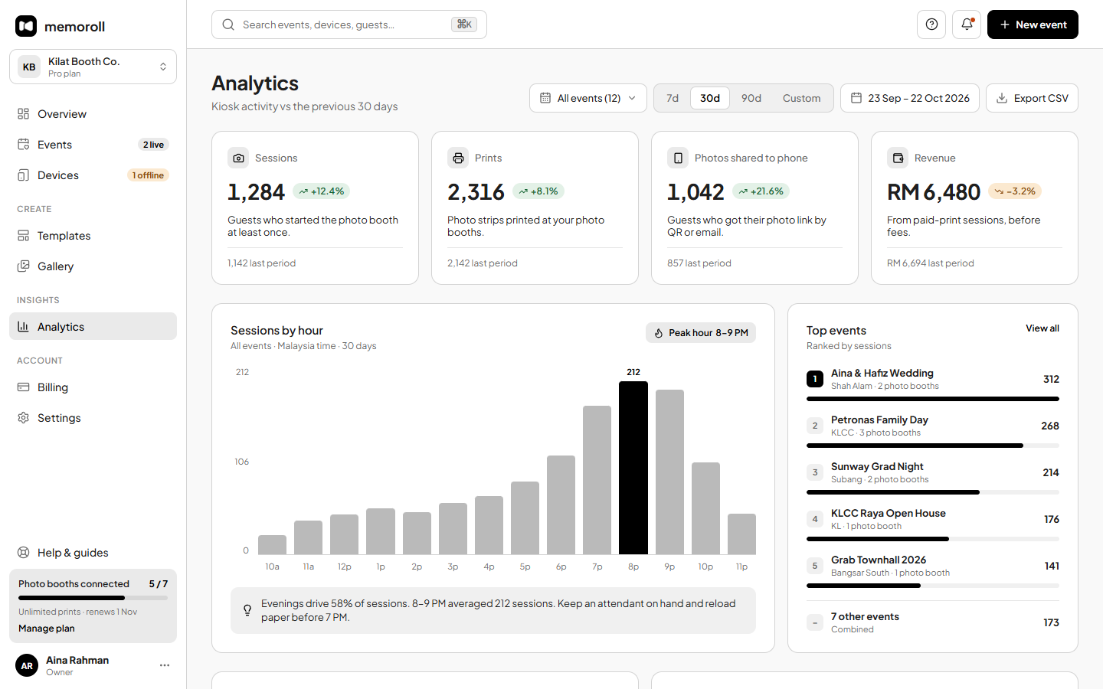Open the Kilat Booth Co. workspace switcher
Screen dimensions: 1103x689
coord(93,67)
